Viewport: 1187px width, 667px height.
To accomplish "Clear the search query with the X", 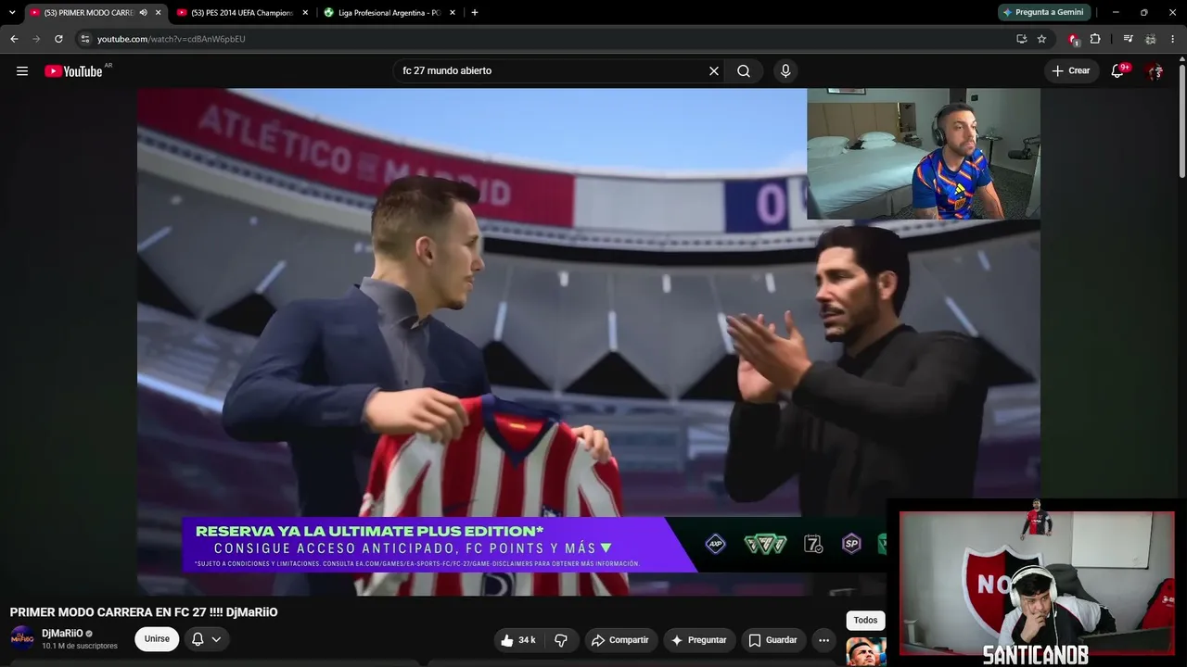I will [x=714, y=71].
